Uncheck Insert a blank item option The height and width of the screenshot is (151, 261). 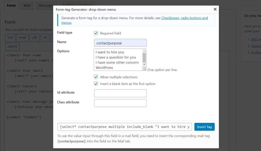coord(96,84)
